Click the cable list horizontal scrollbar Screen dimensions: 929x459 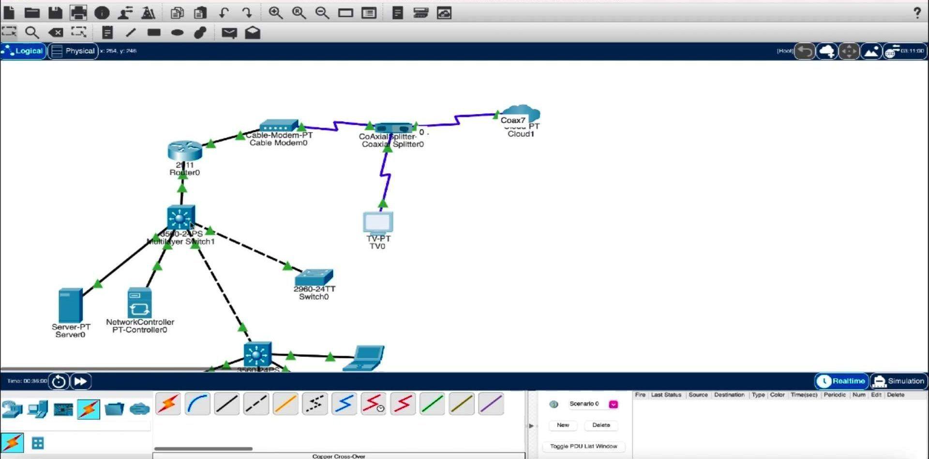203,448
